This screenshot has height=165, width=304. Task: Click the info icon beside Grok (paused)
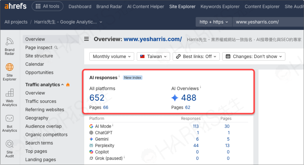pyautogui.click(x=124, y=157)
